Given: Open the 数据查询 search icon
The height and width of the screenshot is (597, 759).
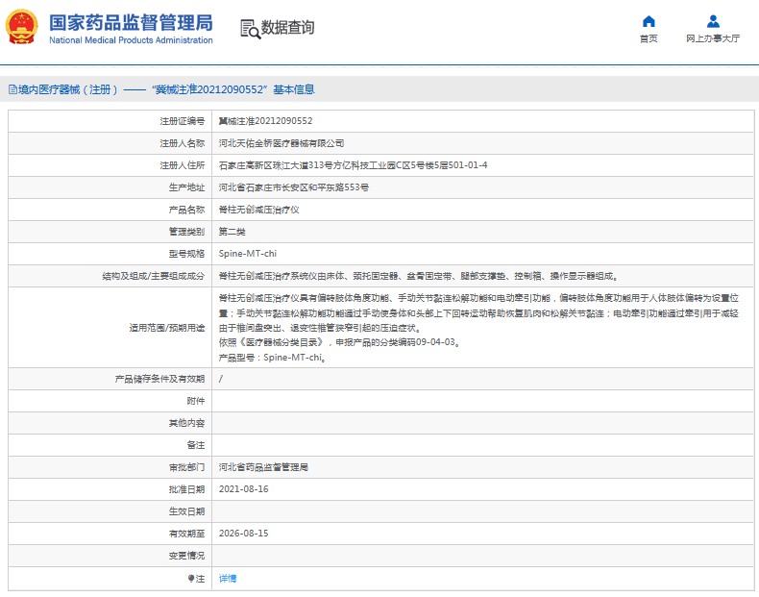Looking at the screenshot, I should pos(250,29).
